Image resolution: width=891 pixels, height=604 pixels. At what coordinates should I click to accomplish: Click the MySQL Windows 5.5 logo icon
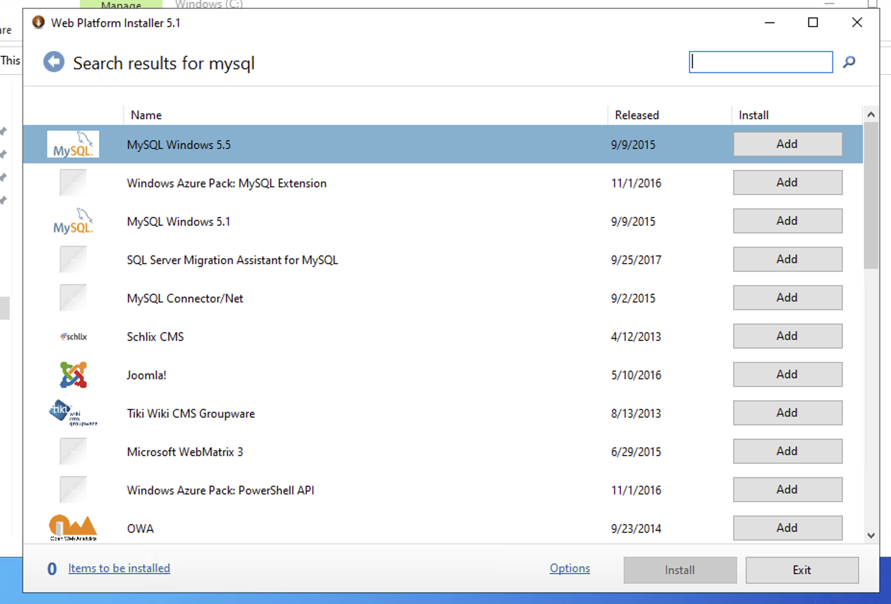pyautogui.click(x=73, y=144)
